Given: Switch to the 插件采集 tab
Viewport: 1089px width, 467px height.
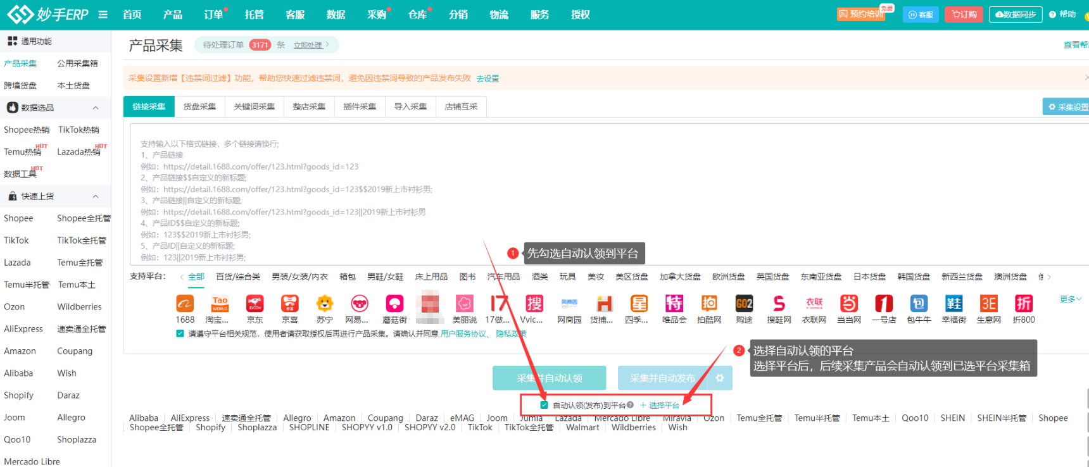Looking at the screenshot, I should coord(360,106).
